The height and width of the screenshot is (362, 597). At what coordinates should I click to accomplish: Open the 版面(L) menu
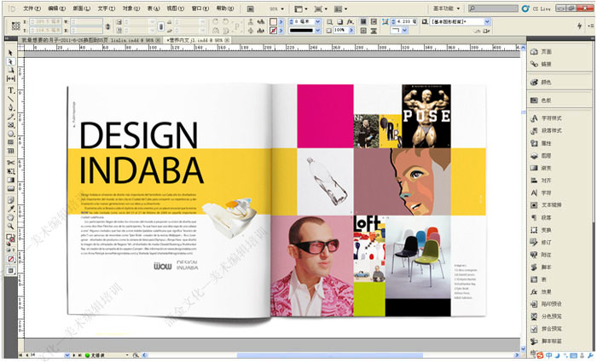(x=82, y=9)
